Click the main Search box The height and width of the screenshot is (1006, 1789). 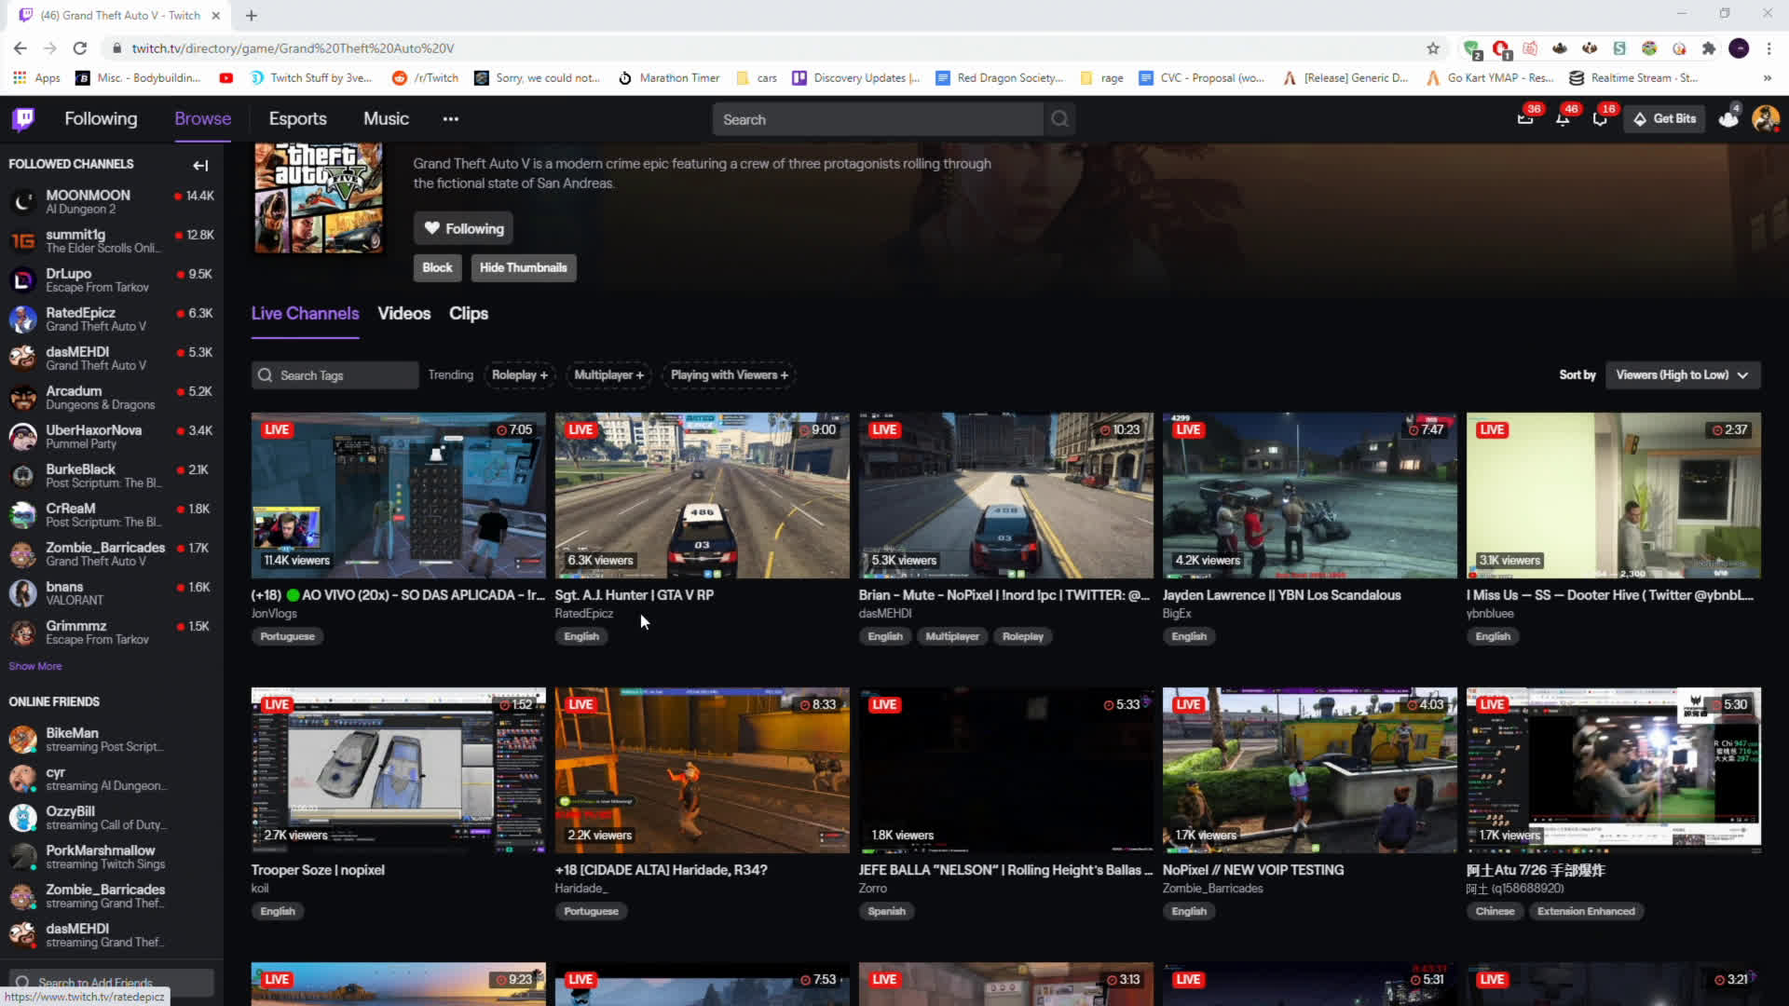(879, 119)
